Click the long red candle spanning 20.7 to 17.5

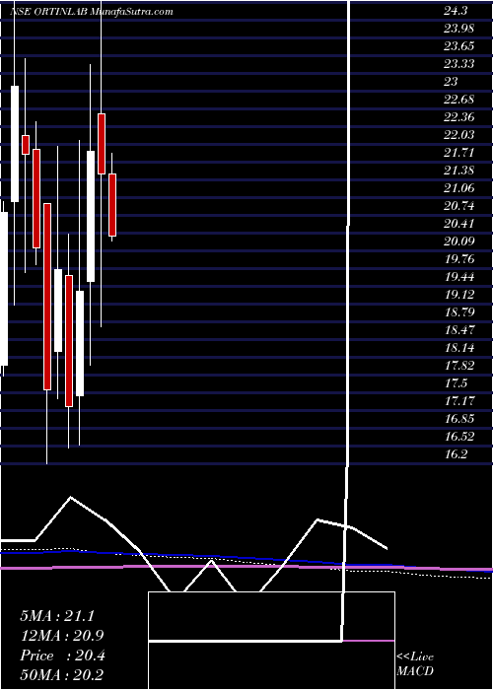tap(47, 297)
